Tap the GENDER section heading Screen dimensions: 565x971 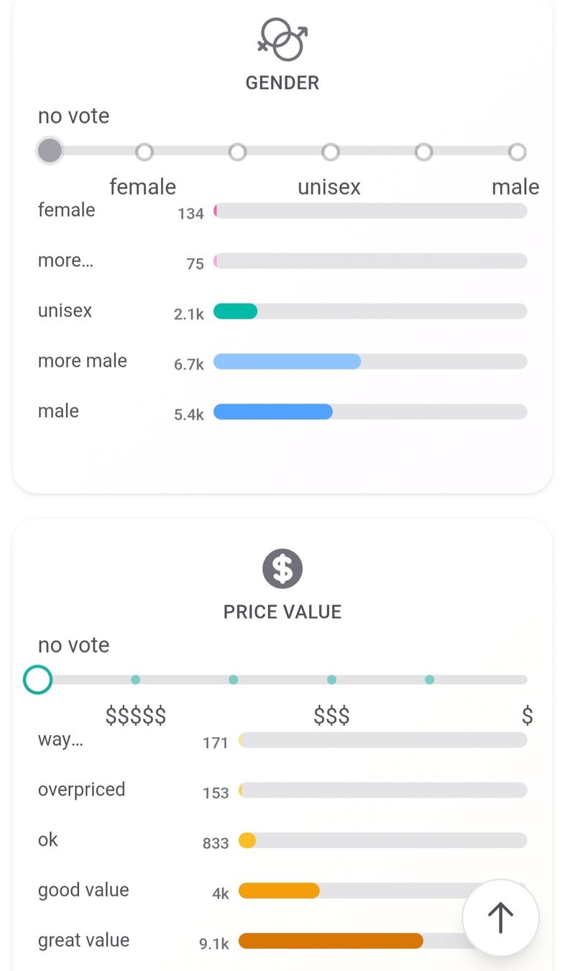click(282, 83)
